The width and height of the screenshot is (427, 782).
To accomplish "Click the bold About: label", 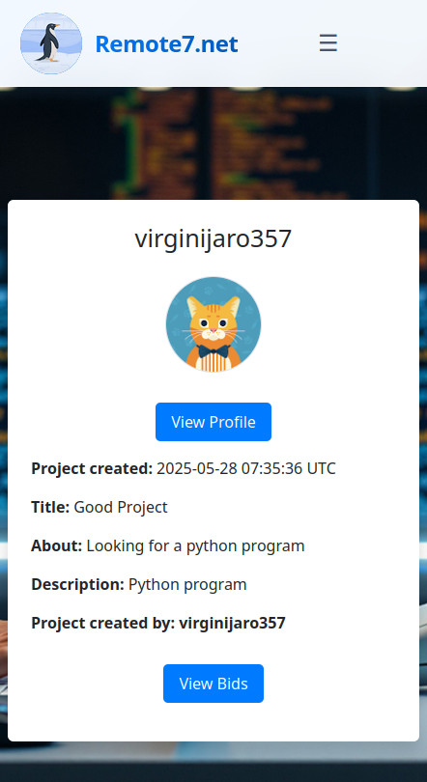I will [x=56, y=546].
